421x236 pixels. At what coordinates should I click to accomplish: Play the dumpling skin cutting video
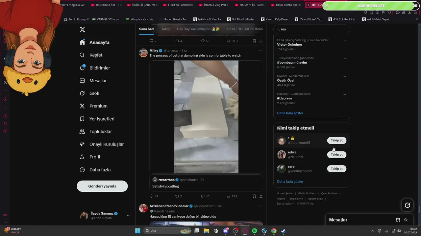tap(206, 117)
